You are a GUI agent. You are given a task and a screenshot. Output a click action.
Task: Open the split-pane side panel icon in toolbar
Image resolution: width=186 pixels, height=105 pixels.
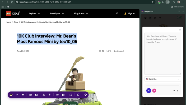63,95
